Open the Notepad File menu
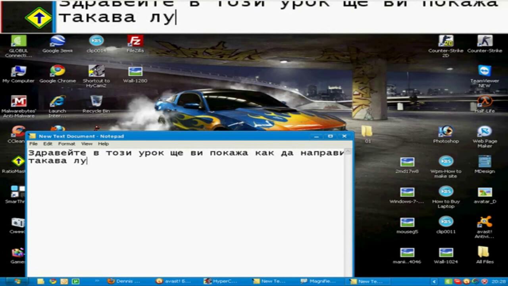The width and height of the screenshot is (508, 286). (33, 144)
